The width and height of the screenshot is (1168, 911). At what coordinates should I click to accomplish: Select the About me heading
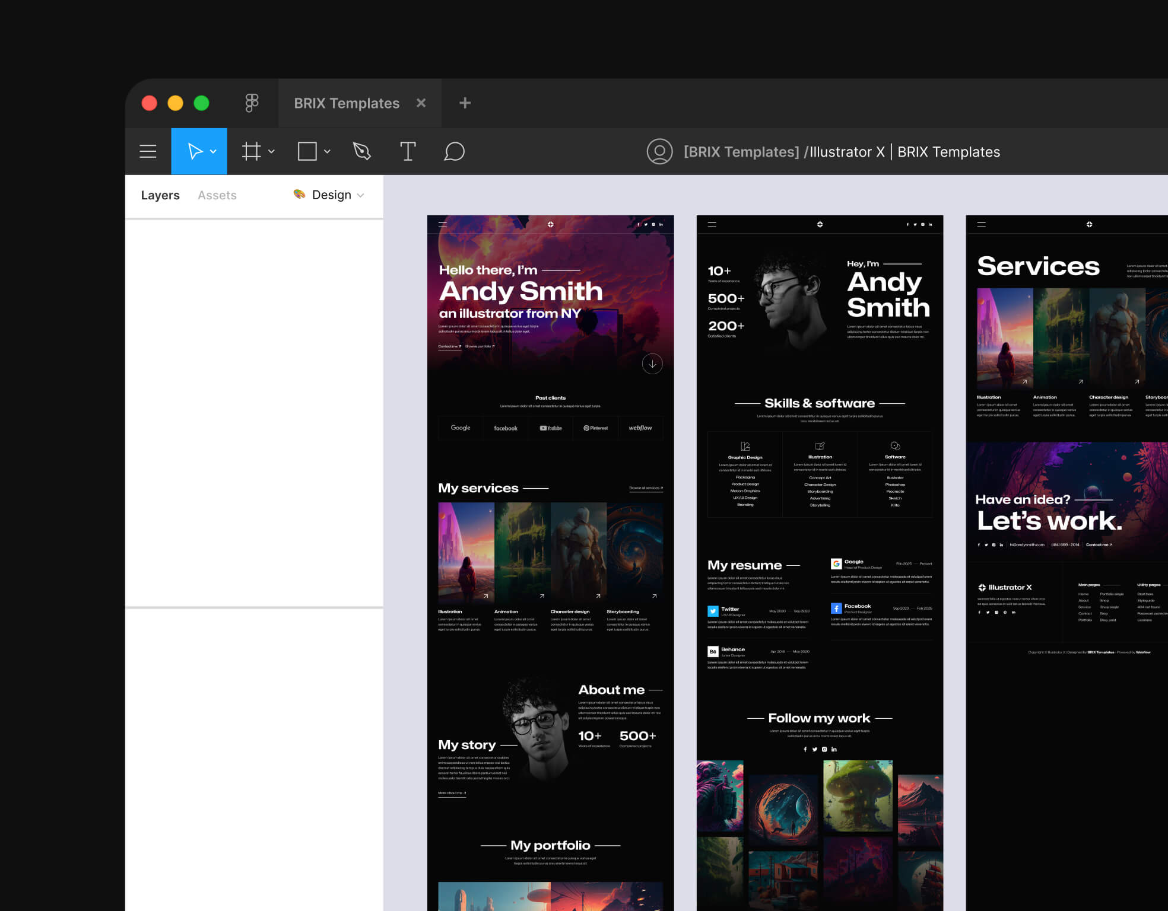(x=611, y=690)
